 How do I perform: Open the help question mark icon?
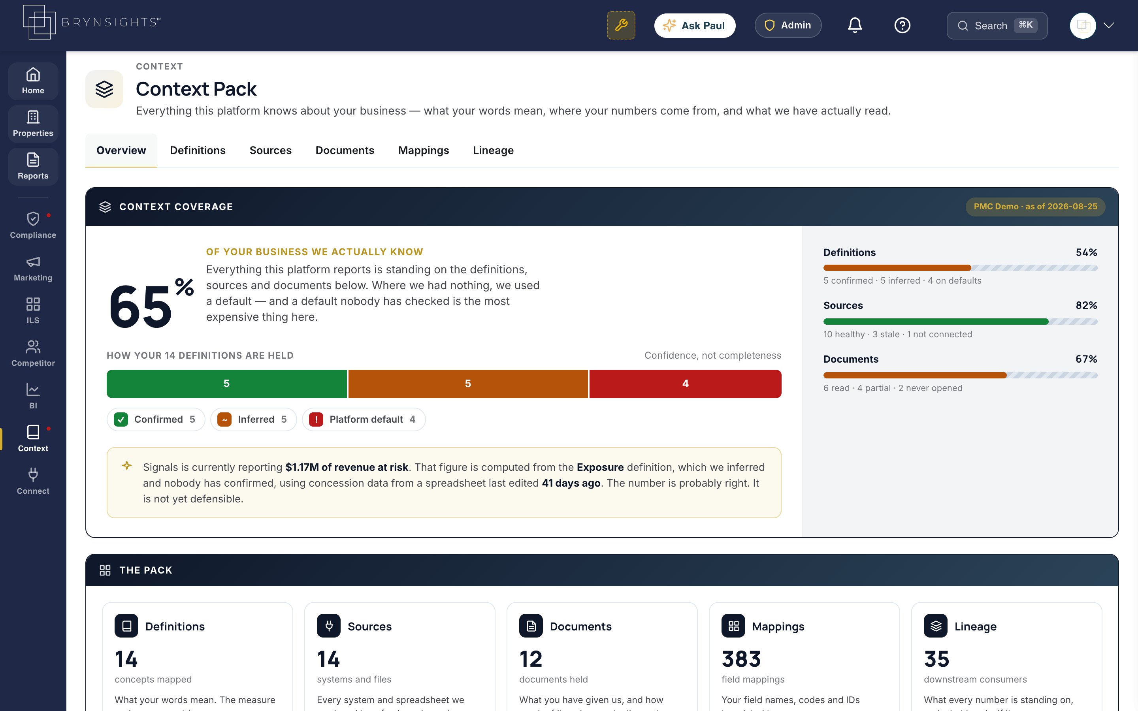click(x=902, y=25)
